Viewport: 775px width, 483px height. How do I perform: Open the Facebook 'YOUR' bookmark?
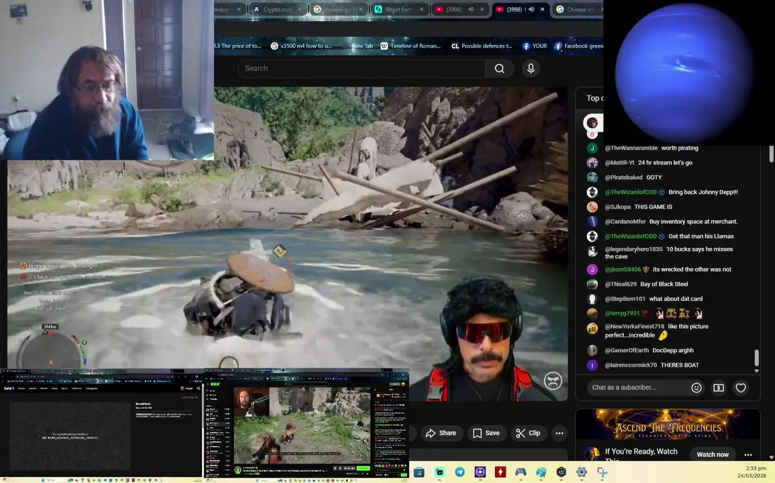535,46
